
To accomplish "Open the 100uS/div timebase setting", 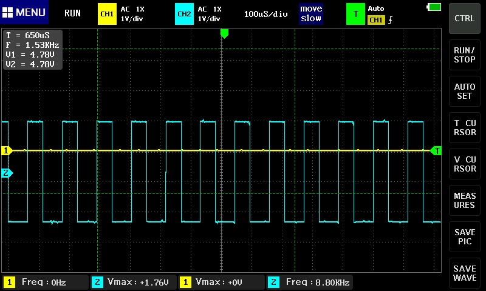I will click(265, 13).
